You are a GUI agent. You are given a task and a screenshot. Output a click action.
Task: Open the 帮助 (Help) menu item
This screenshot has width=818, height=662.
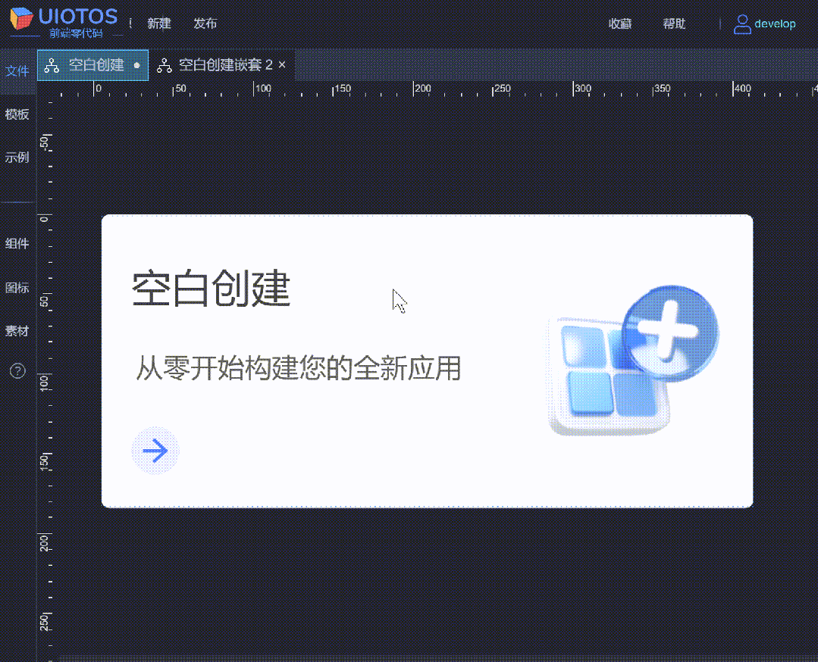(673, 23)
